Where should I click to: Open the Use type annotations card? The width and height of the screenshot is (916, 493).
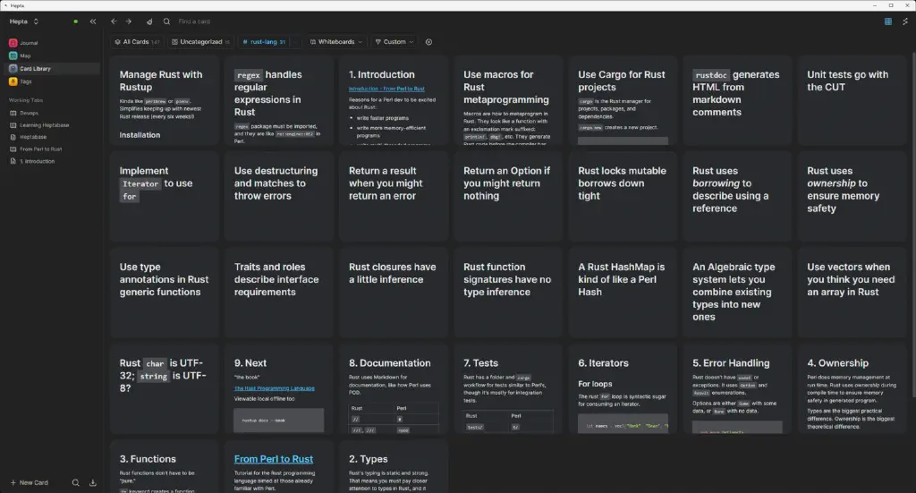coord(165,292)
